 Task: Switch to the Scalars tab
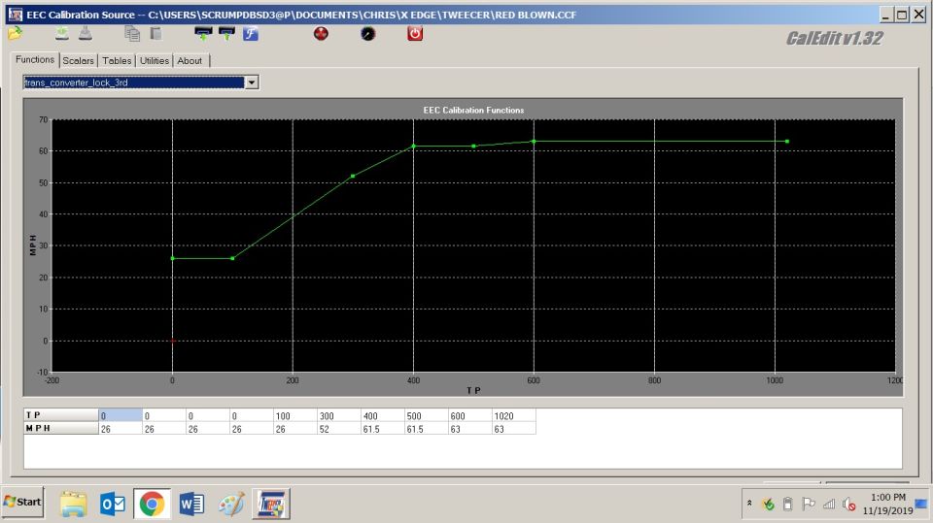pos(78,60)
